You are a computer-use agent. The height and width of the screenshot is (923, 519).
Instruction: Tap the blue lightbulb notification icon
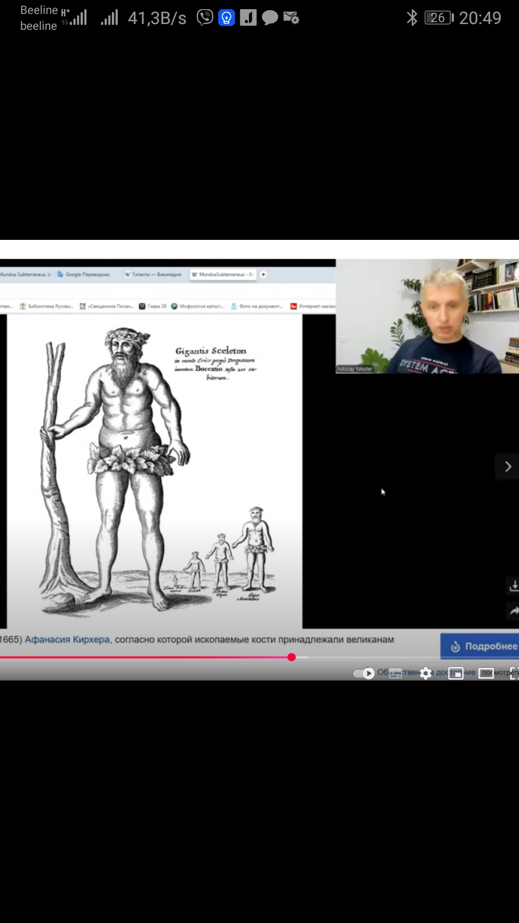tap(226, 18)
